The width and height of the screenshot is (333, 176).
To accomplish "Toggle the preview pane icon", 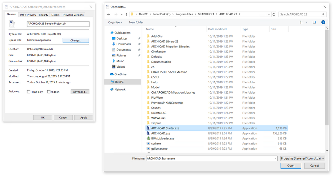I will click(x=315, y=22).
